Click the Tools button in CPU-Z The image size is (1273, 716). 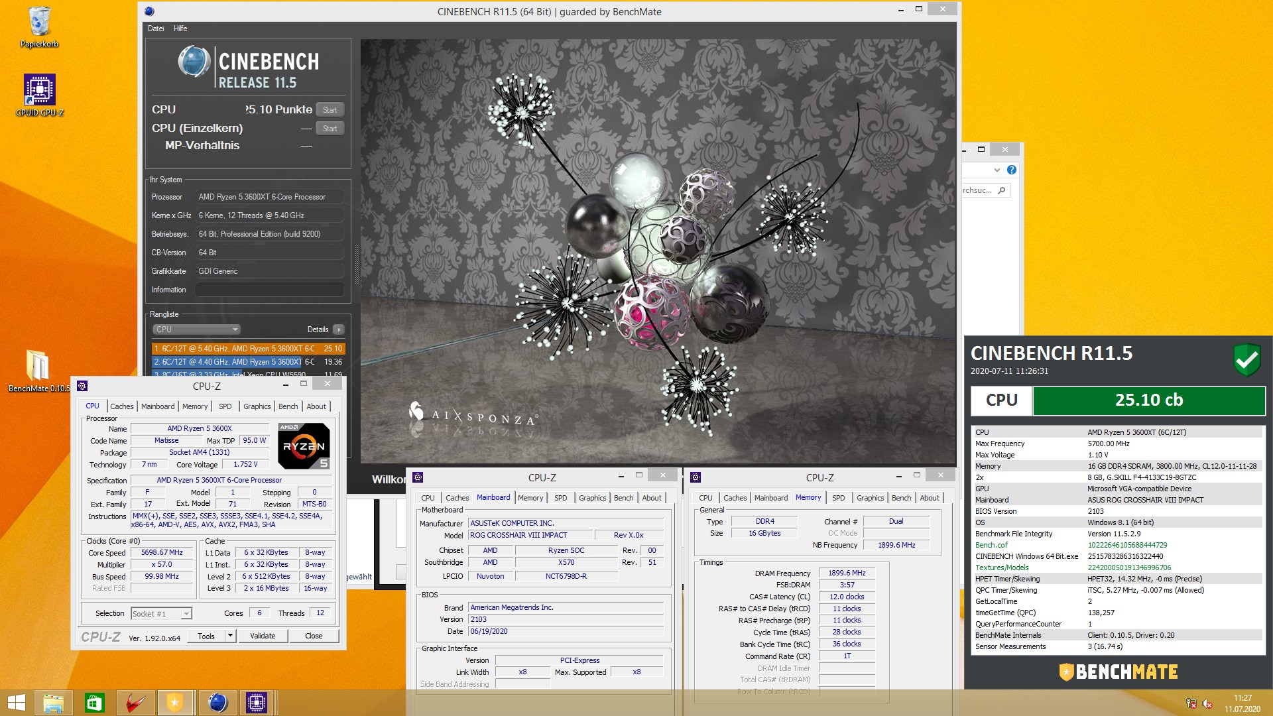206,636
